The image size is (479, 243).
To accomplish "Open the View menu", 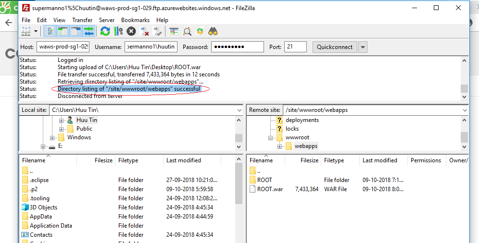I will pos(59,20).
